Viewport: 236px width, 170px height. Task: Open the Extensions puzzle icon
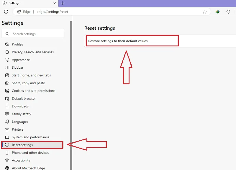228,11
